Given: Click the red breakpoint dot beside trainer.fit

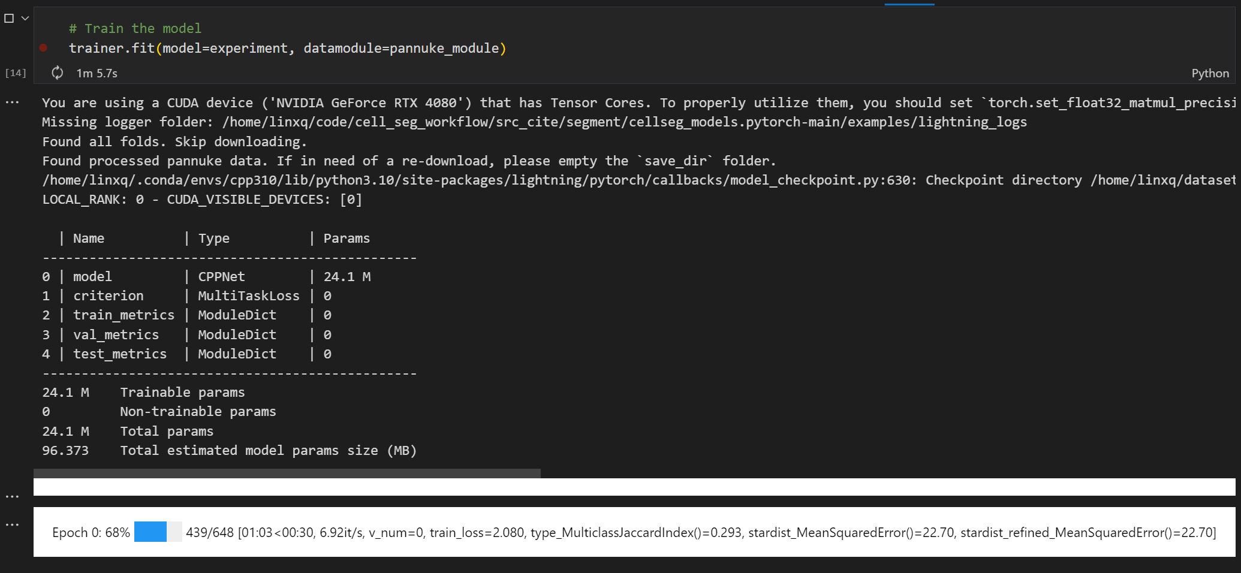Looking at the screenshot, I should pos(43,48).
